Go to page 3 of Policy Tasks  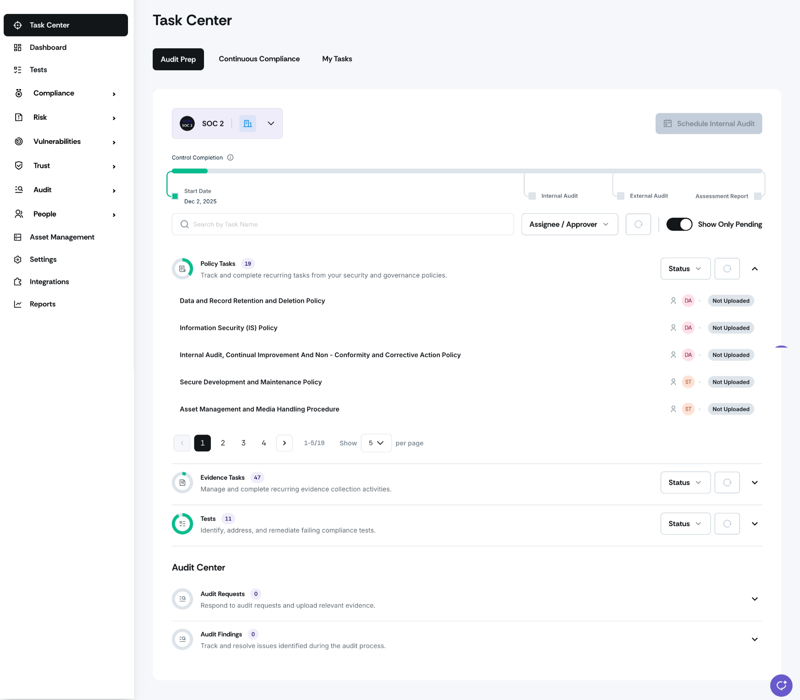click(x=243, y=443)
